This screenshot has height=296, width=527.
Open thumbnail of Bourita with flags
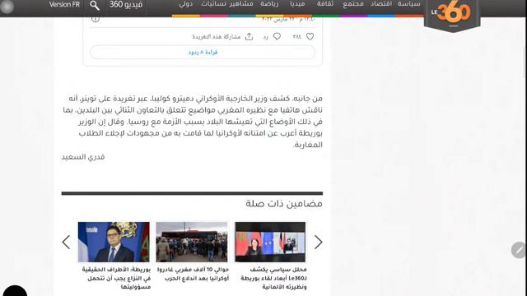coord(114,242)
